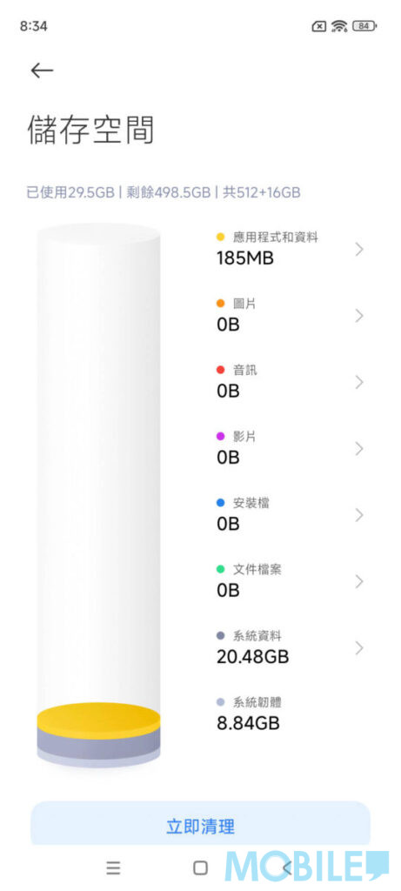Tap the storage usage summary text
401x891 pixels.
pos(164,192)
